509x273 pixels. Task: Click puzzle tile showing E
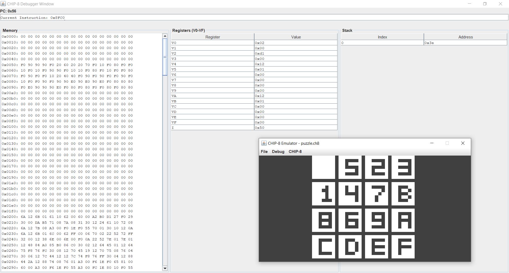(376, 247)
